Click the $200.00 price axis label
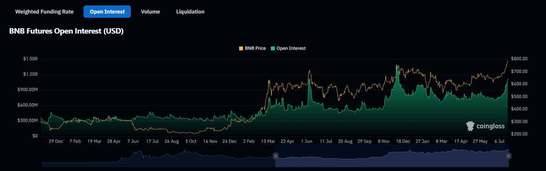The height and width of the screenshot is (171, 546). click(520, 134)
